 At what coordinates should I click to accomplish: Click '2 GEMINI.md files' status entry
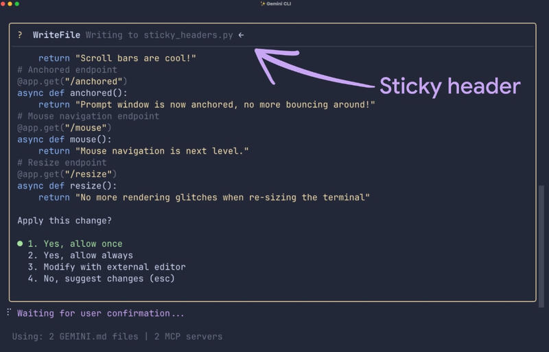(x=93, y=337)
